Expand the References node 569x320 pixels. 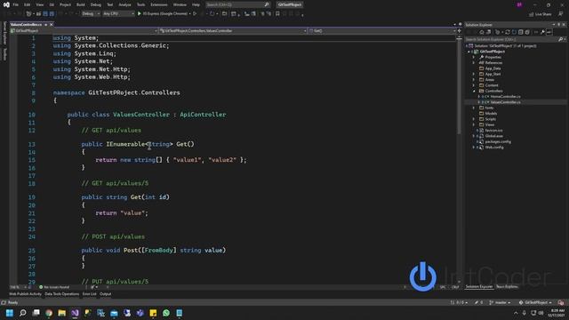[x=474, y=63]
